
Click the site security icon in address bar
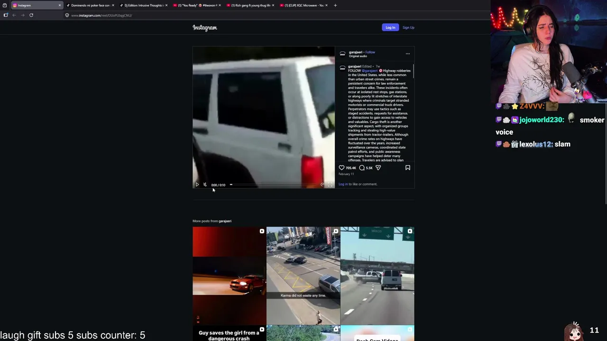[x=67, y=15]
